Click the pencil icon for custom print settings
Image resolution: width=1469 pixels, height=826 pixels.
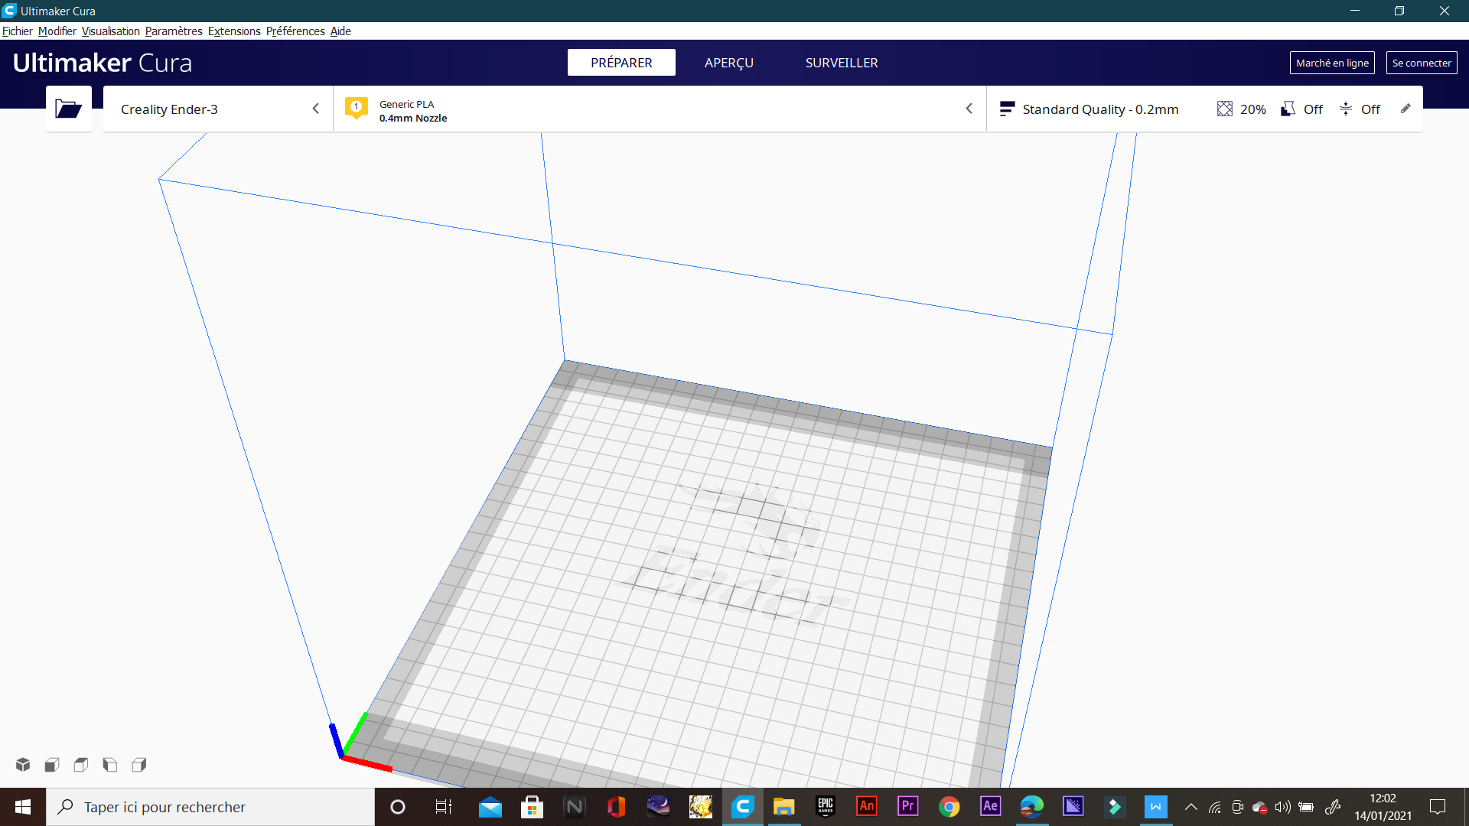tap(1405, 109)
